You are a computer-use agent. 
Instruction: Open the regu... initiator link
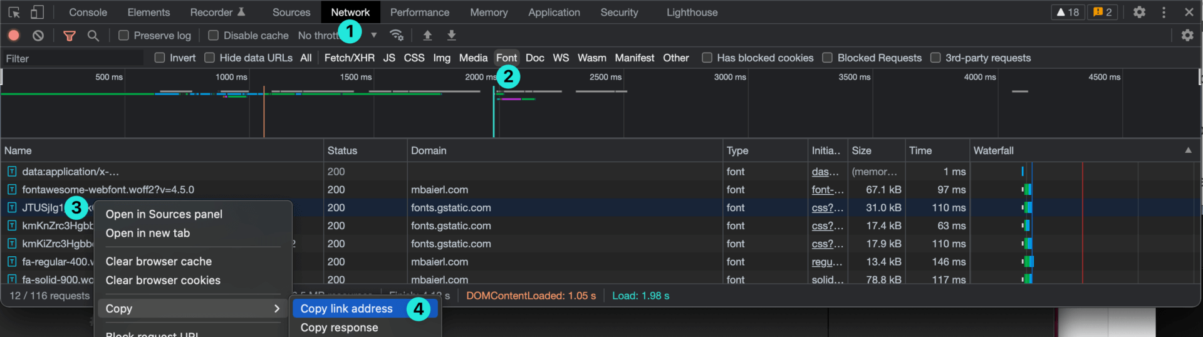pyautogui.click(x=826, y=261)
